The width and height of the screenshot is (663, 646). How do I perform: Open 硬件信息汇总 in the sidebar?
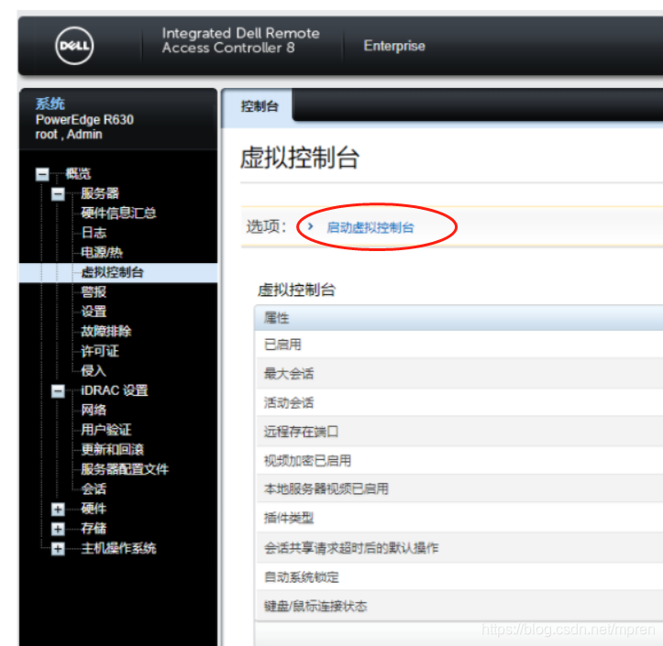pyautogui.click(x=118, y=213)
